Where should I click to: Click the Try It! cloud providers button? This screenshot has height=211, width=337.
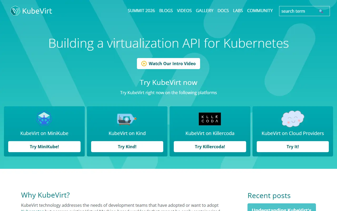pyautogui.click(x=293, y=147)
